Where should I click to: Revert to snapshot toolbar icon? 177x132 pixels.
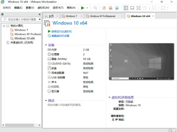[x=111, y=8]
